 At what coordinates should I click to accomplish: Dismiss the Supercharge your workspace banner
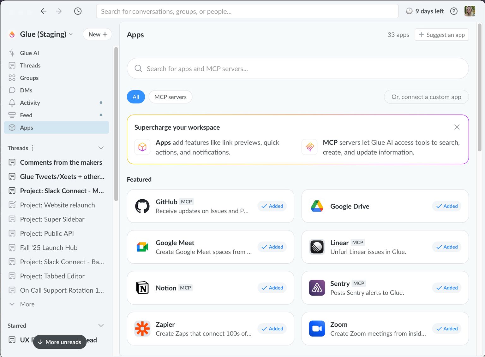coord(457,127)
